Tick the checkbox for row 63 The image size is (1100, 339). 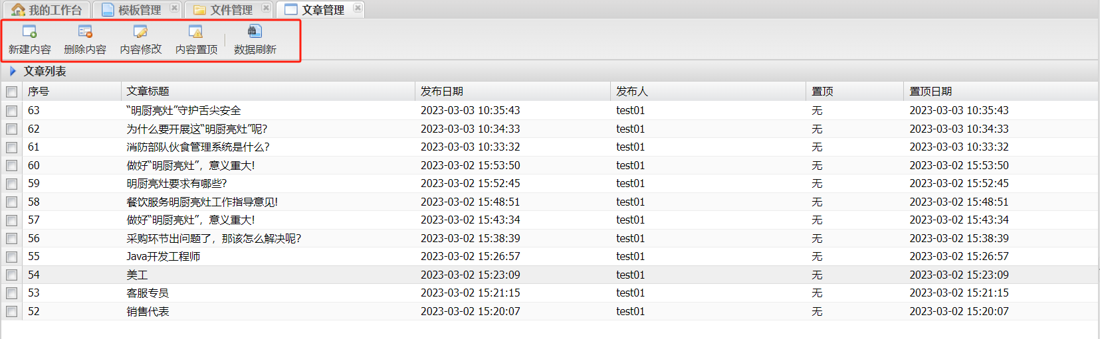pos(12,111)
